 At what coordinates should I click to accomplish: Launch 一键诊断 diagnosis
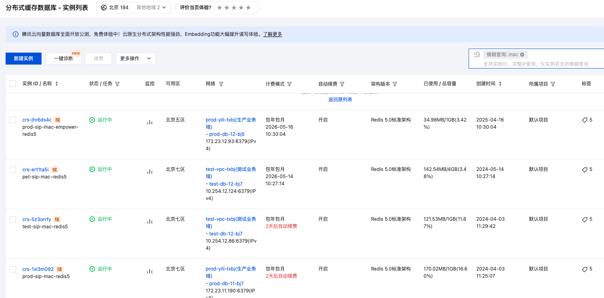pyautogui.click(x=63, y=59)
